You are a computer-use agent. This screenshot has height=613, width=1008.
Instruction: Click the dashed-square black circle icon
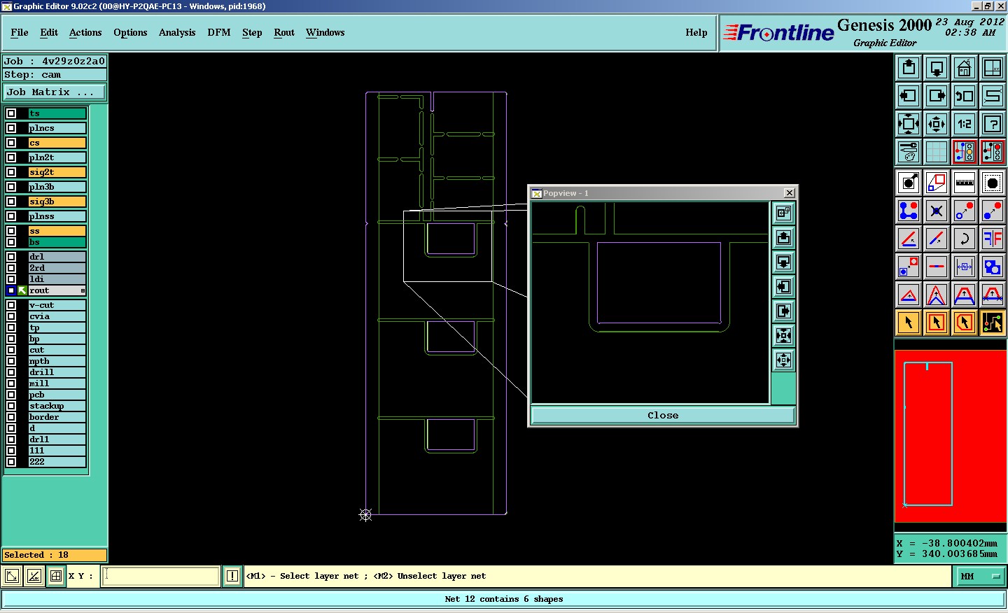(993, 183)
